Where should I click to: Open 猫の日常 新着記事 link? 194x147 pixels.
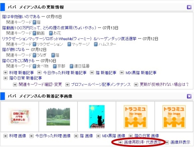point(26,78)
